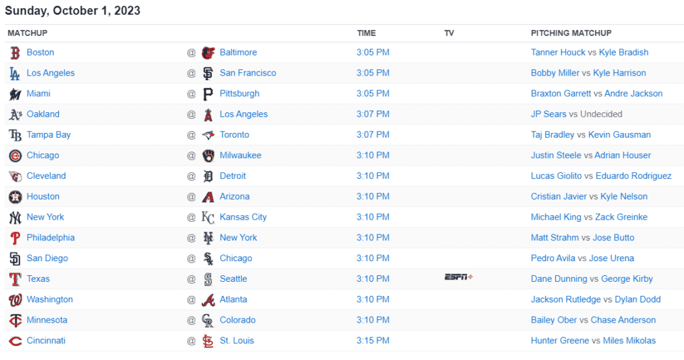Click the Cincinnati game 3:15 PM time
Viewport: 684px width, 360px height.
(x=373, y=341)
